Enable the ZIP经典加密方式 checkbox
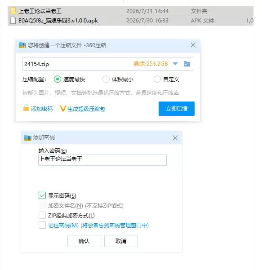 click(x=42, y=215)
